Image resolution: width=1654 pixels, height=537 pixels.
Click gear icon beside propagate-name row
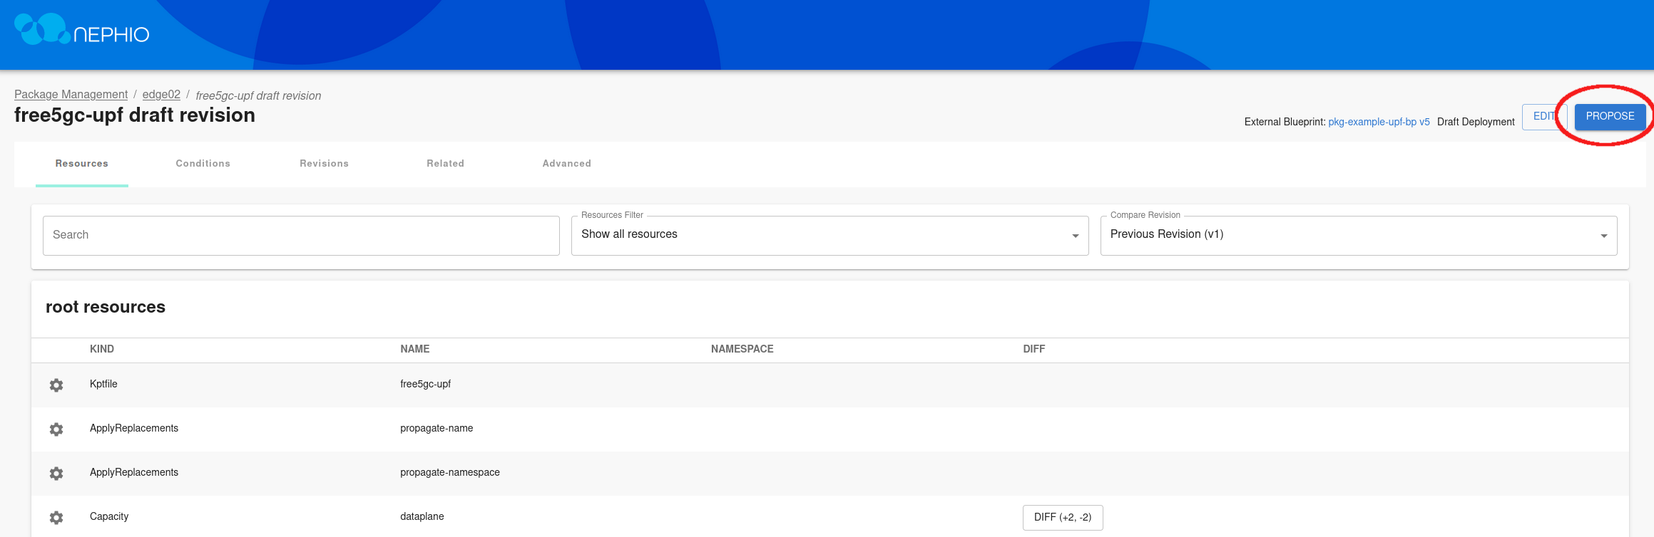[x=56, y=429]
